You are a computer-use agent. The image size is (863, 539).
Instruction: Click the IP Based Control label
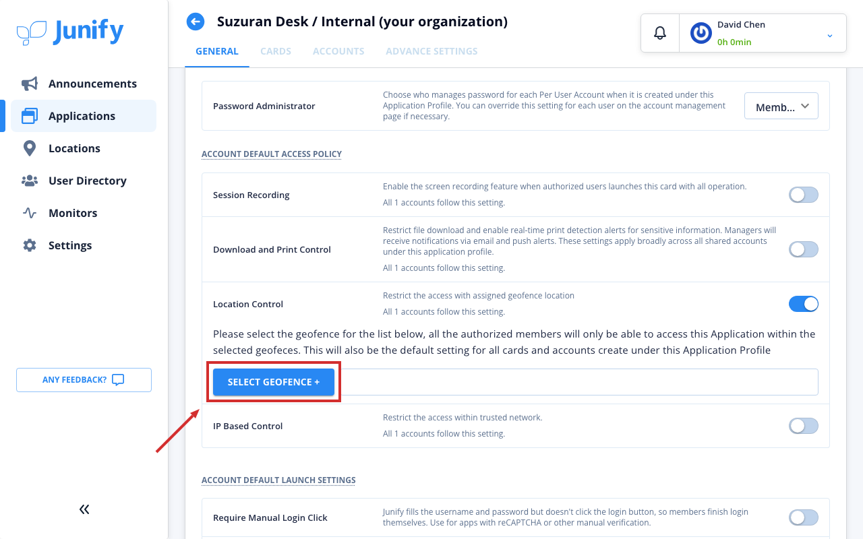pos(248,426)
